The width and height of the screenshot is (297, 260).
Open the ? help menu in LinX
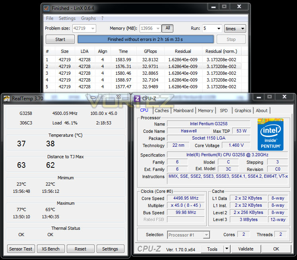102,18
